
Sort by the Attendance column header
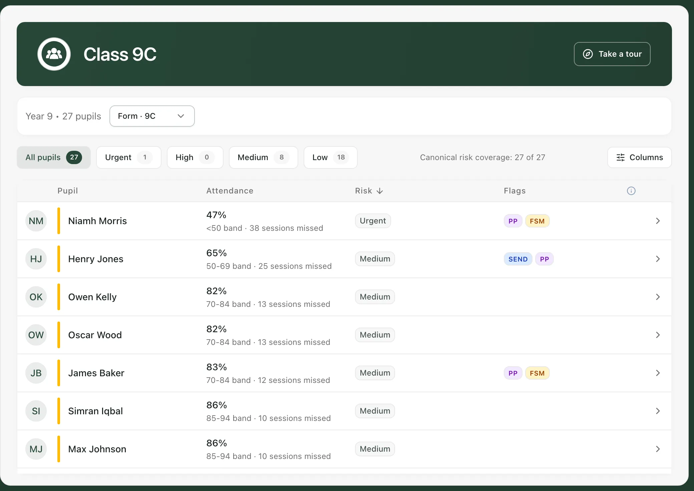pyautogui.click(x=230, y=191)
